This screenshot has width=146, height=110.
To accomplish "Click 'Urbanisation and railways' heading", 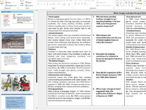I will 60,75.
